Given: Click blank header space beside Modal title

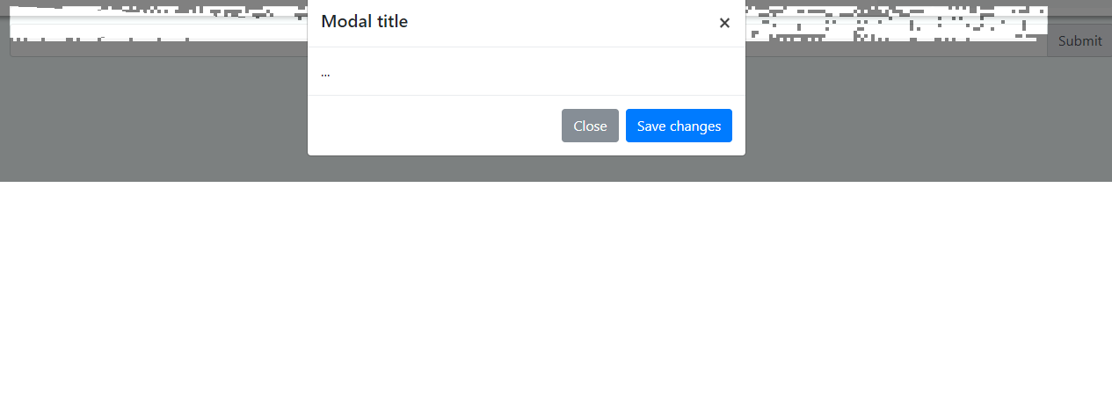Looking at the screenshot, I should point(563,23).
